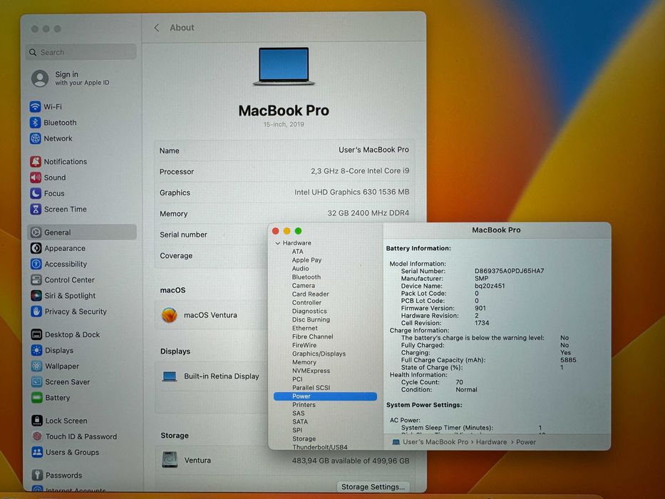Viewport: 665px width, 499px height.
Task: Open the Users & Groups icon
Action: pos(37,453)
